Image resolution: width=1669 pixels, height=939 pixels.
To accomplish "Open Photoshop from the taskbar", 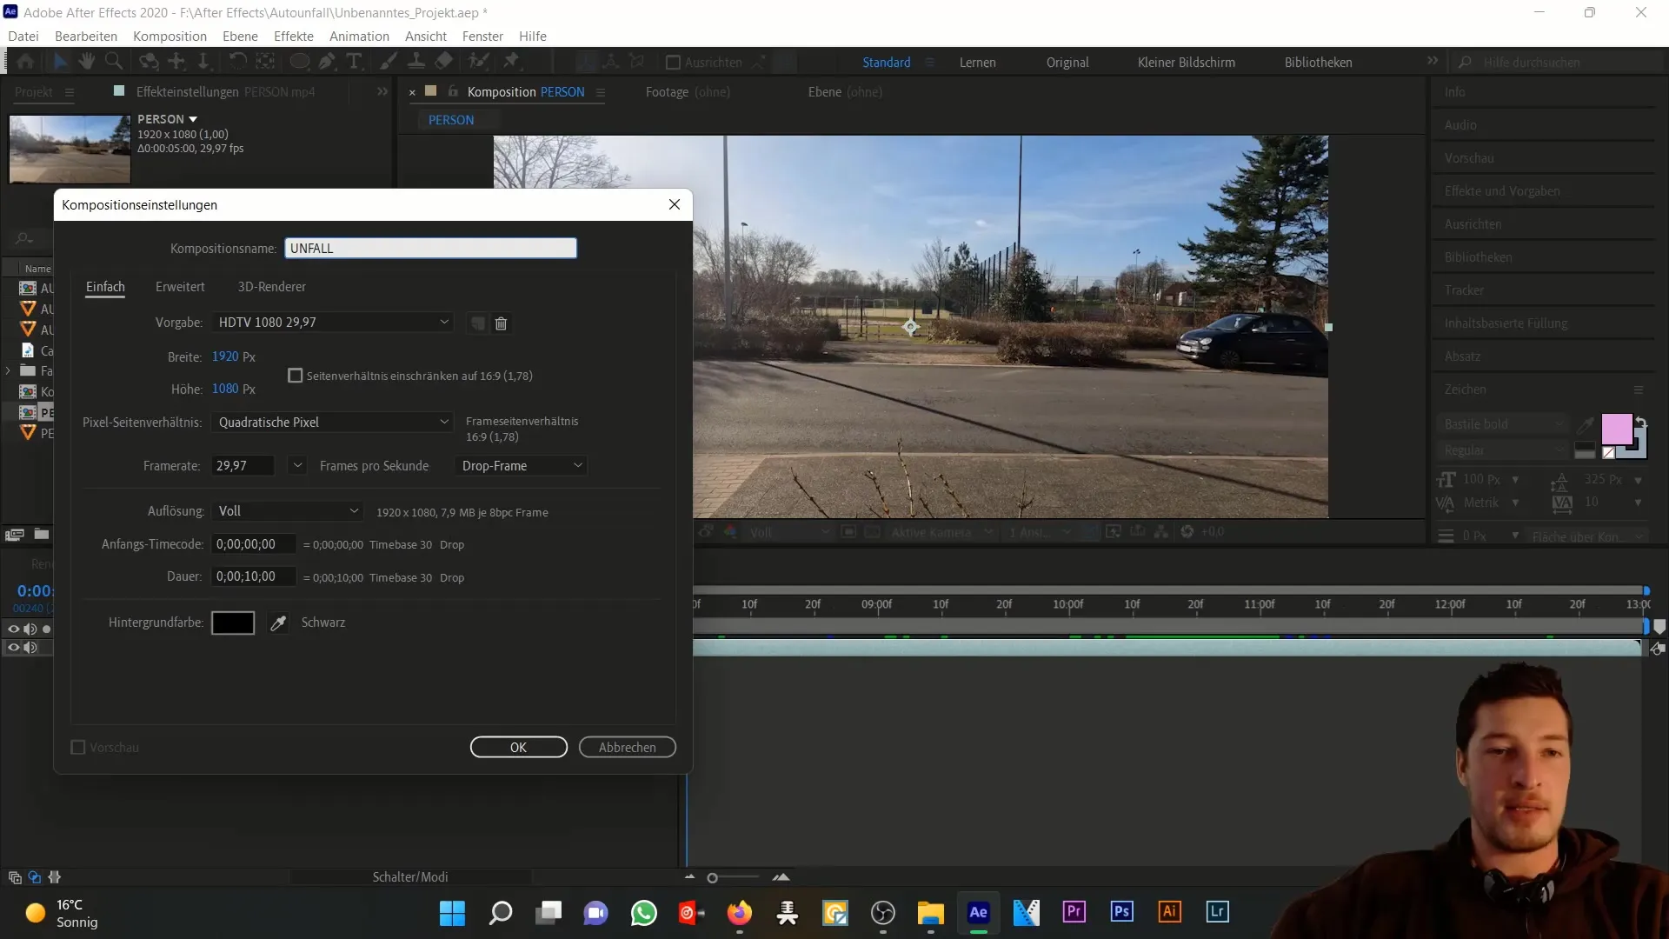I will click(x=1121, y=912).
